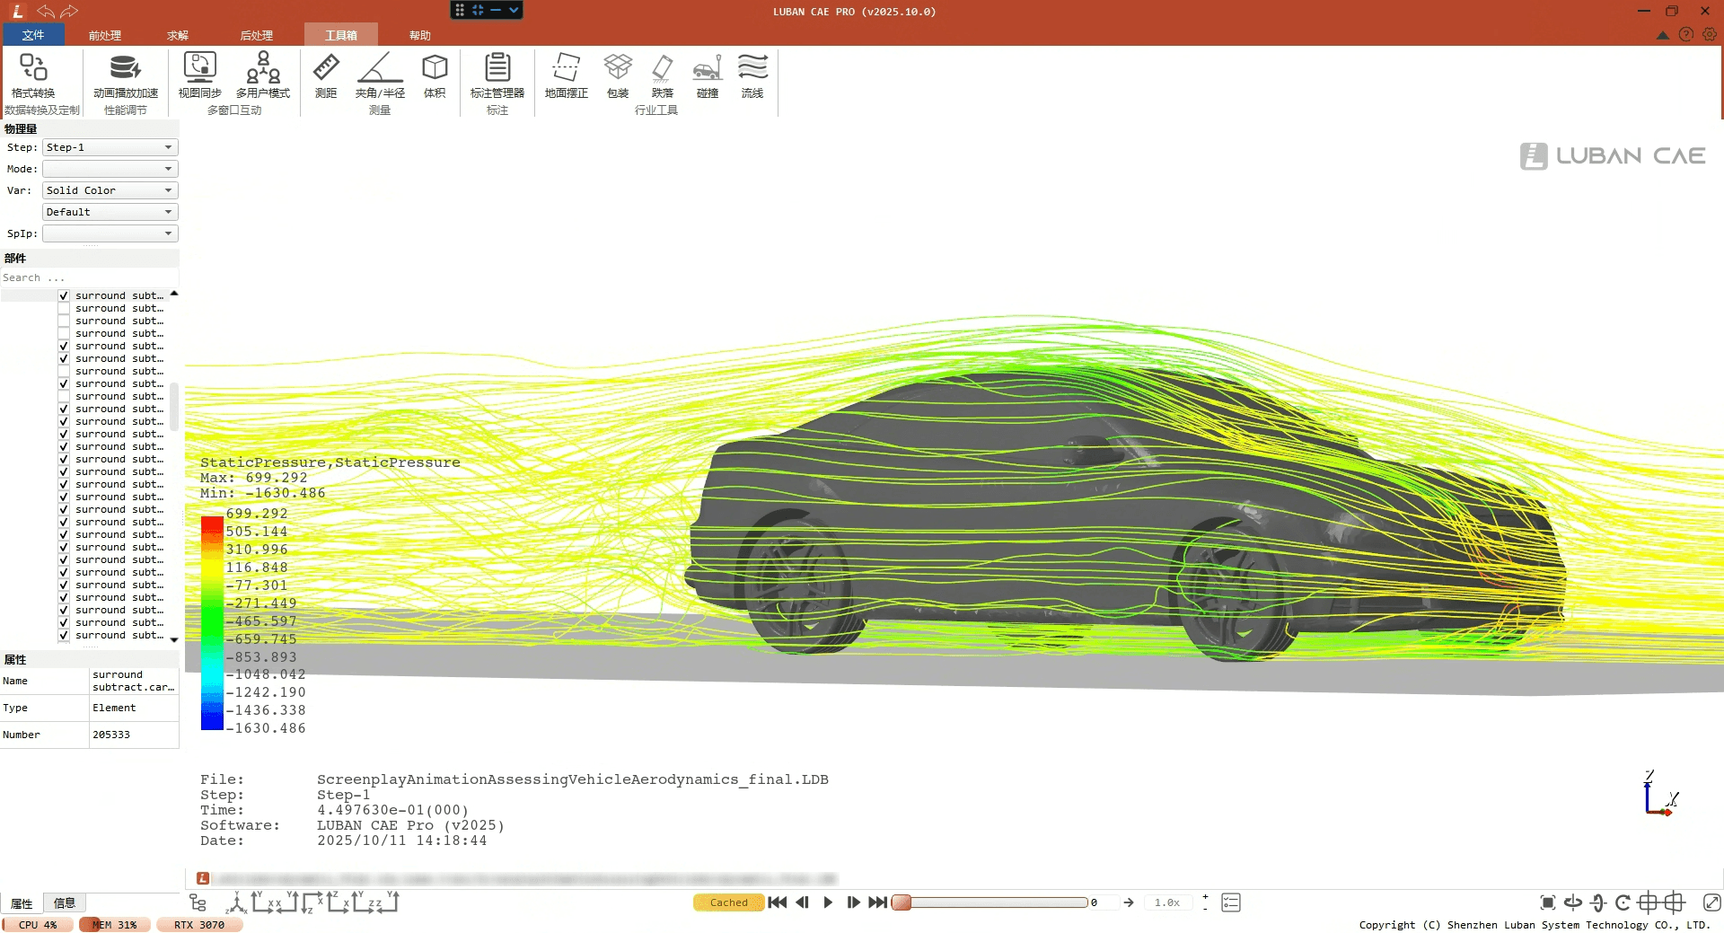Click the animation timeline slider handle

point(902,902)
